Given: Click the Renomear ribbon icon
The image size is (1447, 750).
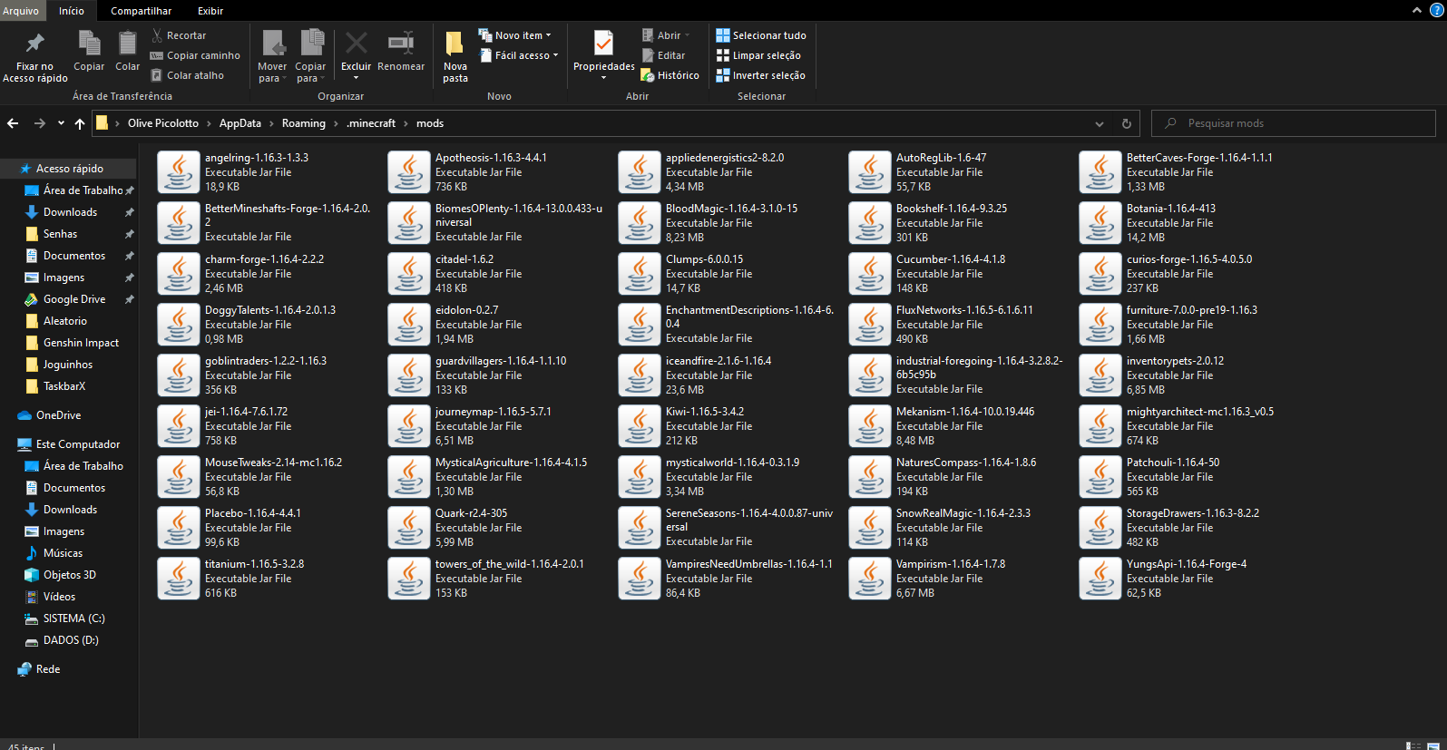Looking at the screenshot, I should [401, 43].
